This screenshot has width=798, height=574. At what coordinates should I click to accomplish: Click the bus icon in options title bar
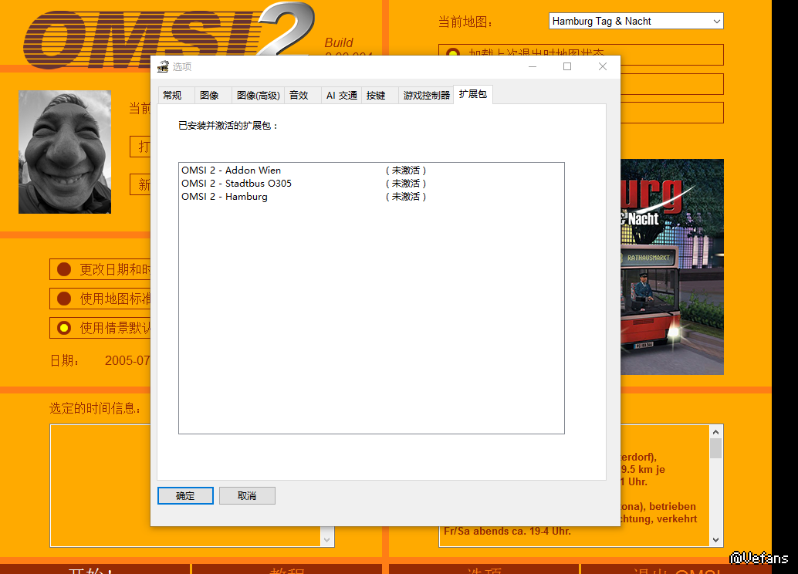163,66
